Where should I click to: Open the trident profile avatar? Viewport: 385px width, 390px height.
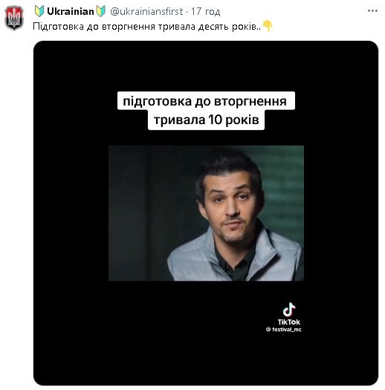tap(14, 18)
